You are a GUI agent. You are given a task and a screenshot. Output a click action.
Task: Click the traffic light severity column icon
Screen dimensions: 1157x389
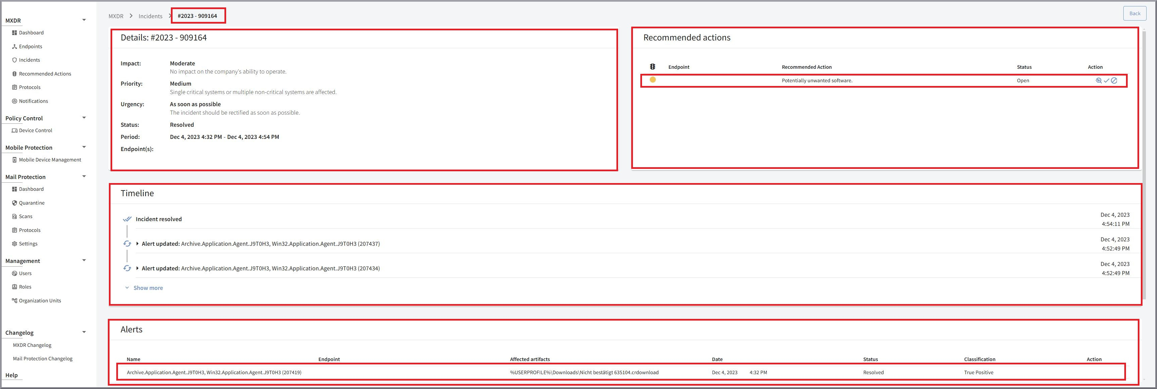pyautogui.click(x=652, y=67)
